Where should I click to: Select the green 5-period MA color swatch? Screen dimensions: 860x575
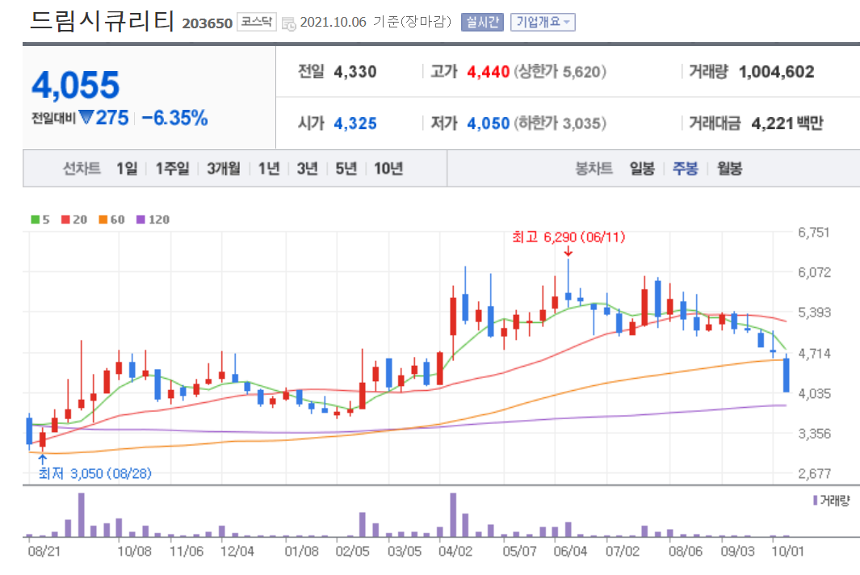tap(34, 219)
